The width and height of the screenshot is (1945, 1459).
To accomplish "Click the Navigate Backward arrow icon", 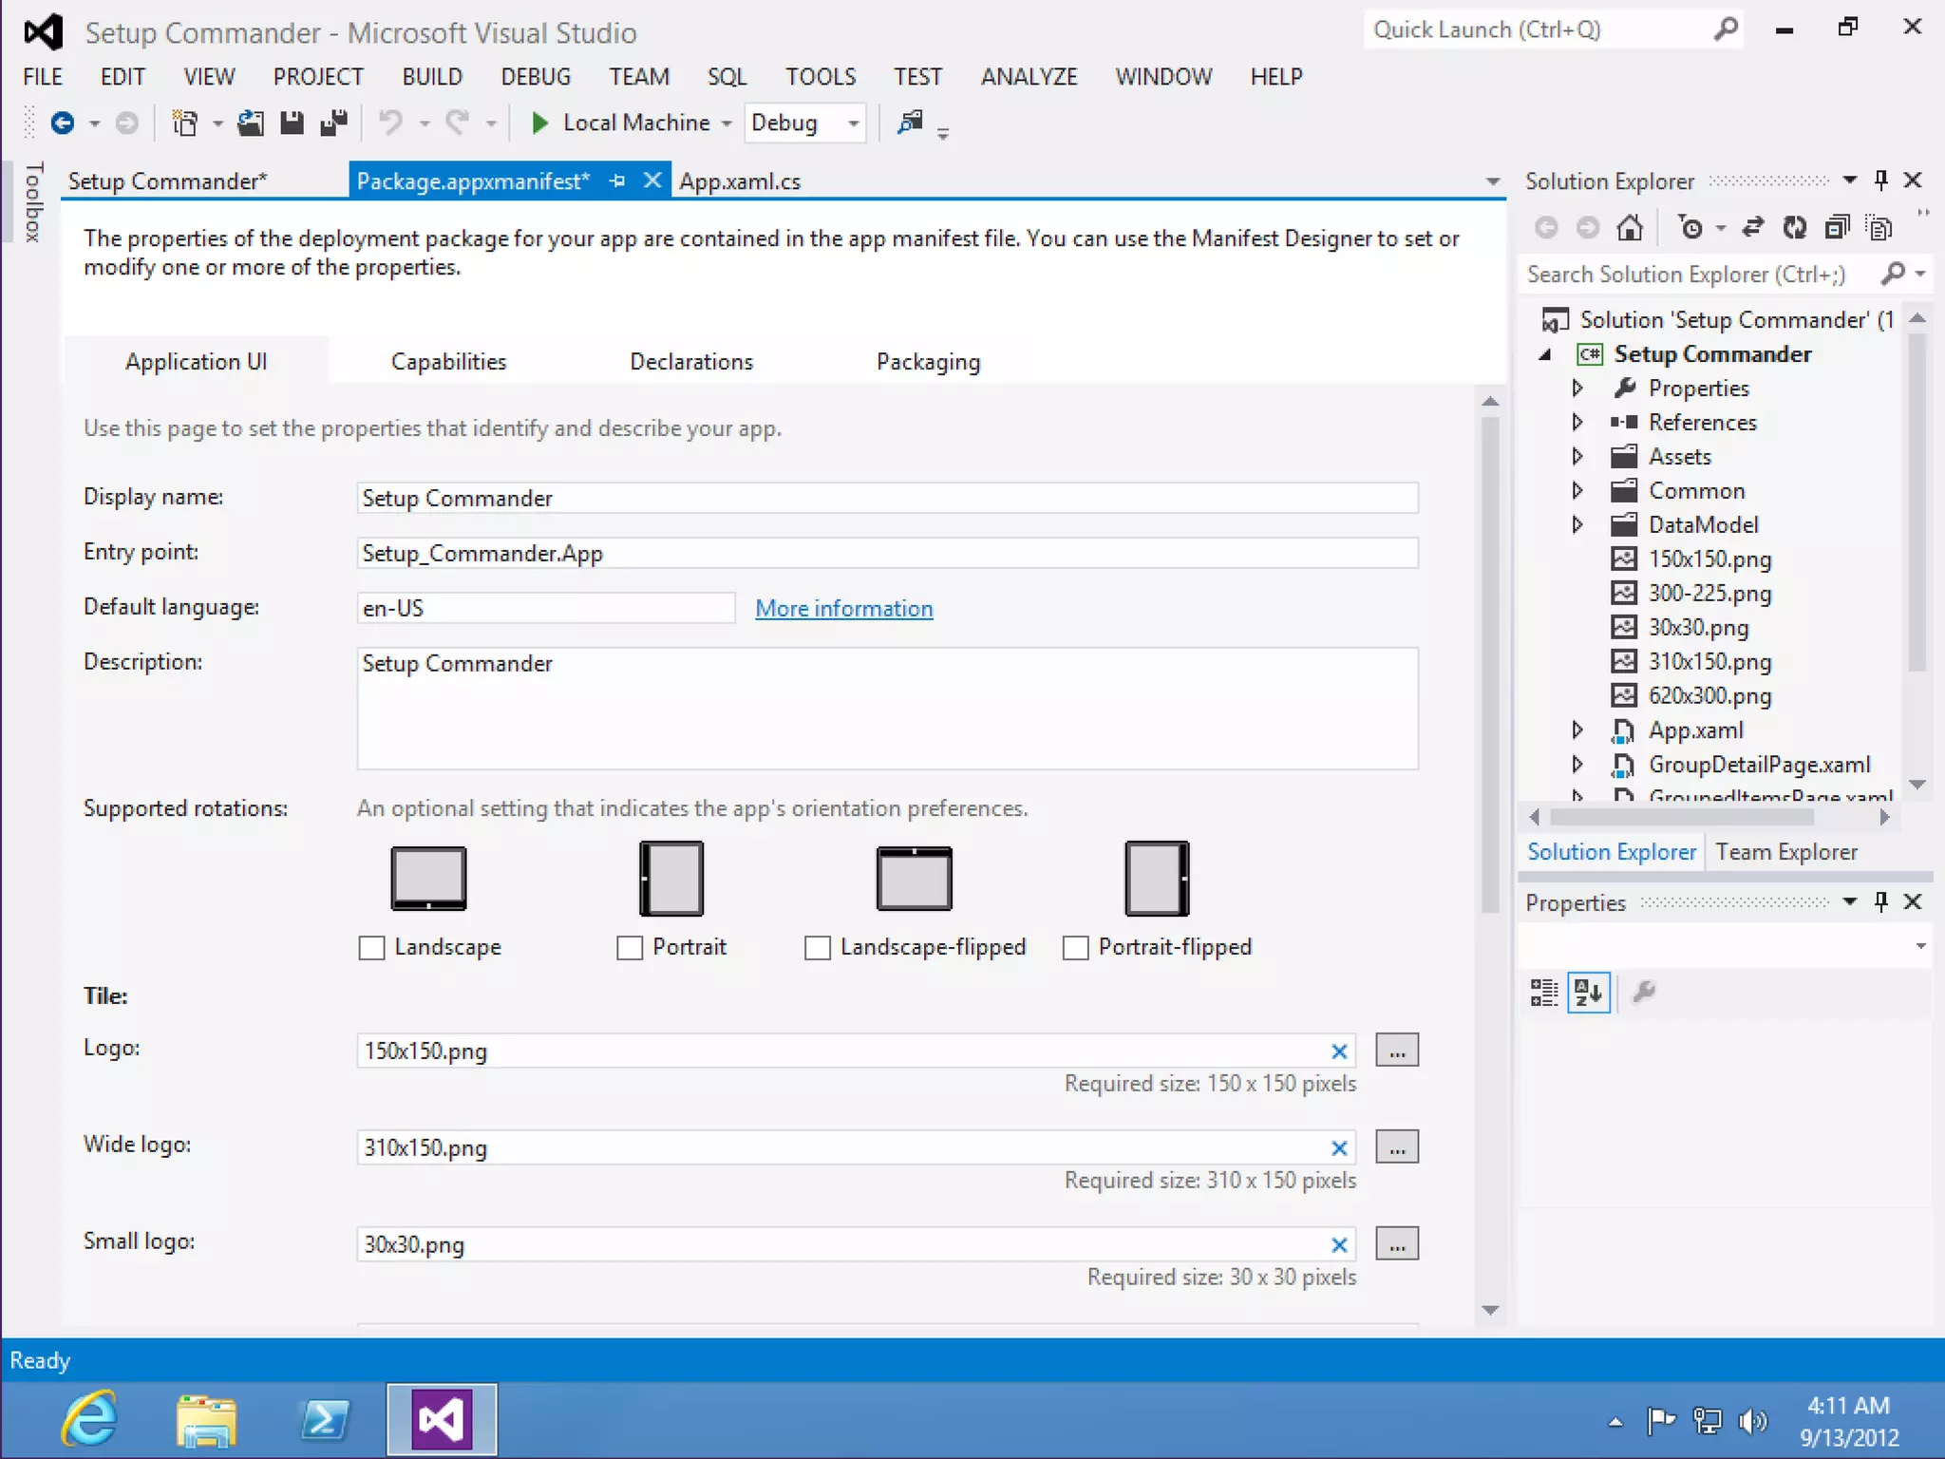I will 63,123.
